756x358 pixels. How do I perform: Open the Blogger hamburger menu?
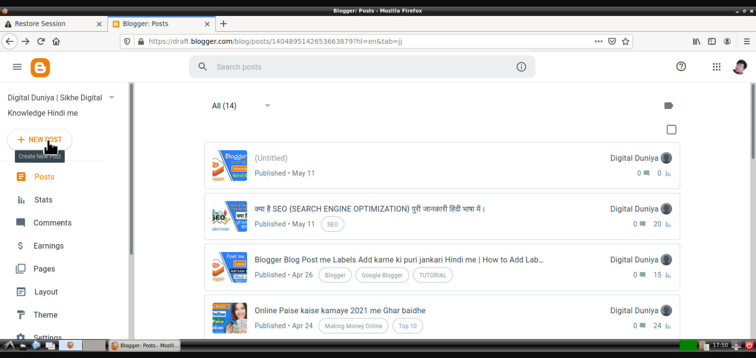[17, 67]
